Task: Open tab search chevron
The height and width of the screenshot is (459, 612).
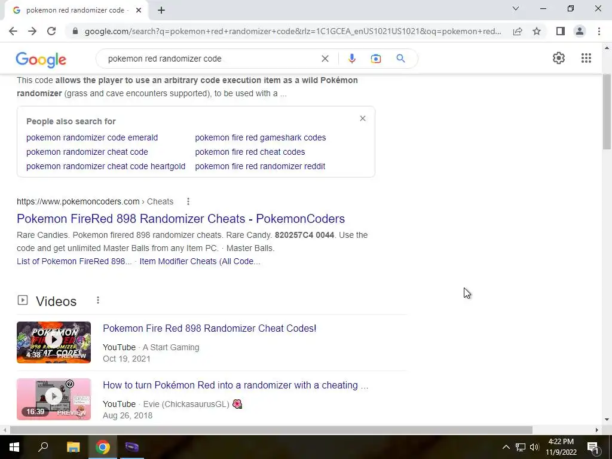Action: tap(516, 8)
